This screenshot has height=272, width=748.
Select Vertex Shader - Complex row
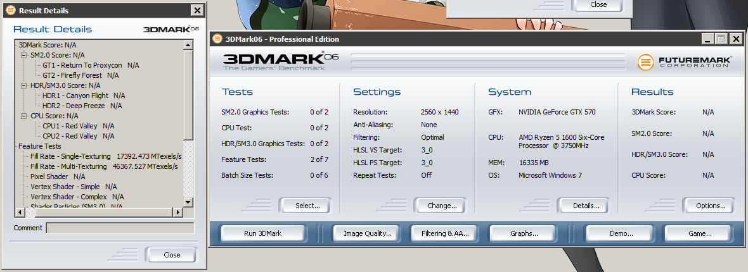pos(77,197)
